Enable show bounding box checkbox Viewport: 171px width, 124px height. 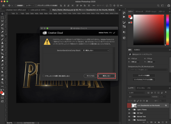(36, 6)
